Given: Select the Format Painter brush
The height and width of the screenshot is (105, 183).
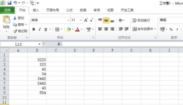Looking at the screenshot, I should coord(15,31).
